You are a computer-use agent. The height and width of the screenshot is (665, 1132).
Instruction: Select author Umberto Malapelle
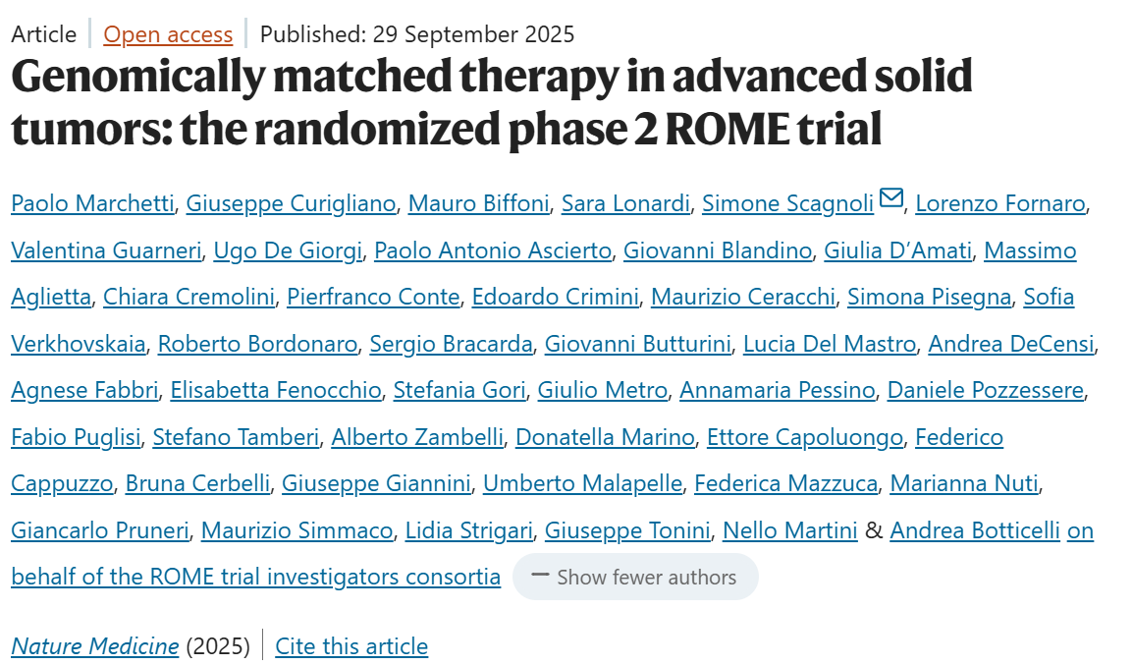pyautogui.click(x=582, y=483)
